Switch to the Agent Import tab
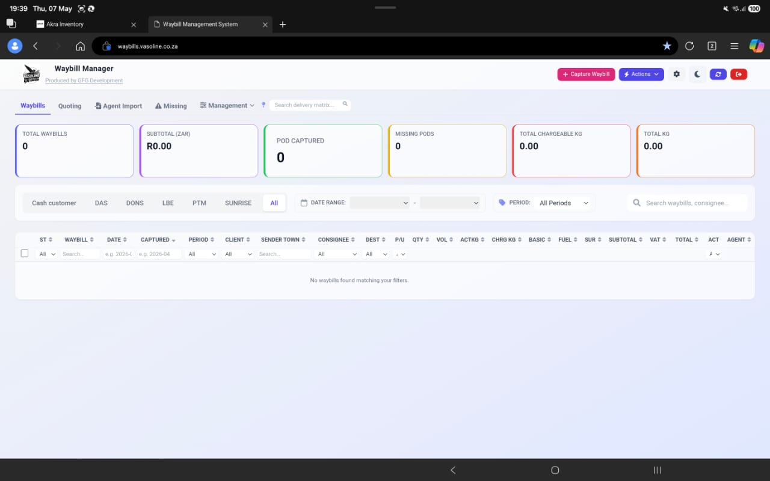Image resolution: width=770 pixels, height=481 pixels. [x=119, y=106]
